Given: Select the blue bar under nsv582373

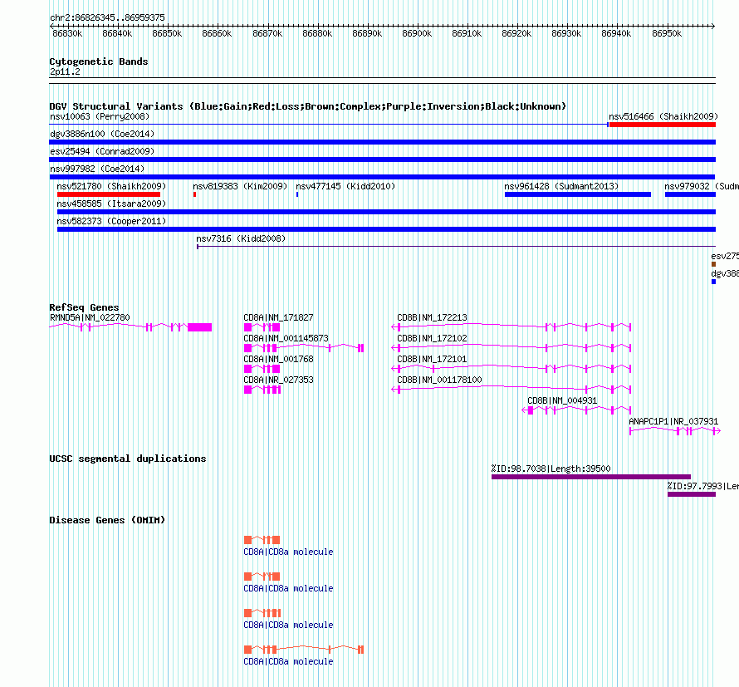Looking at the screenshot, I should pos(386,229).
